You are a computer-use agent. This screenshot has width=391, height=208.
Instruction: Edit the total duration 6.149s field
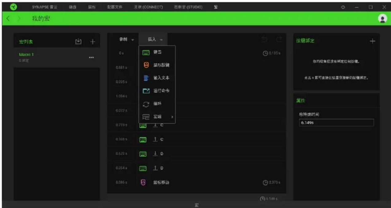pyautogui.click(x=336, y=123)
